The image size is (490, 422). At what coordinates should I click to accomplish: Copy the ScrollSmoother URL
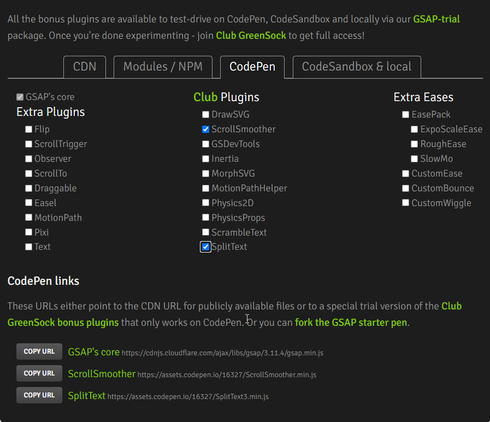39,373
